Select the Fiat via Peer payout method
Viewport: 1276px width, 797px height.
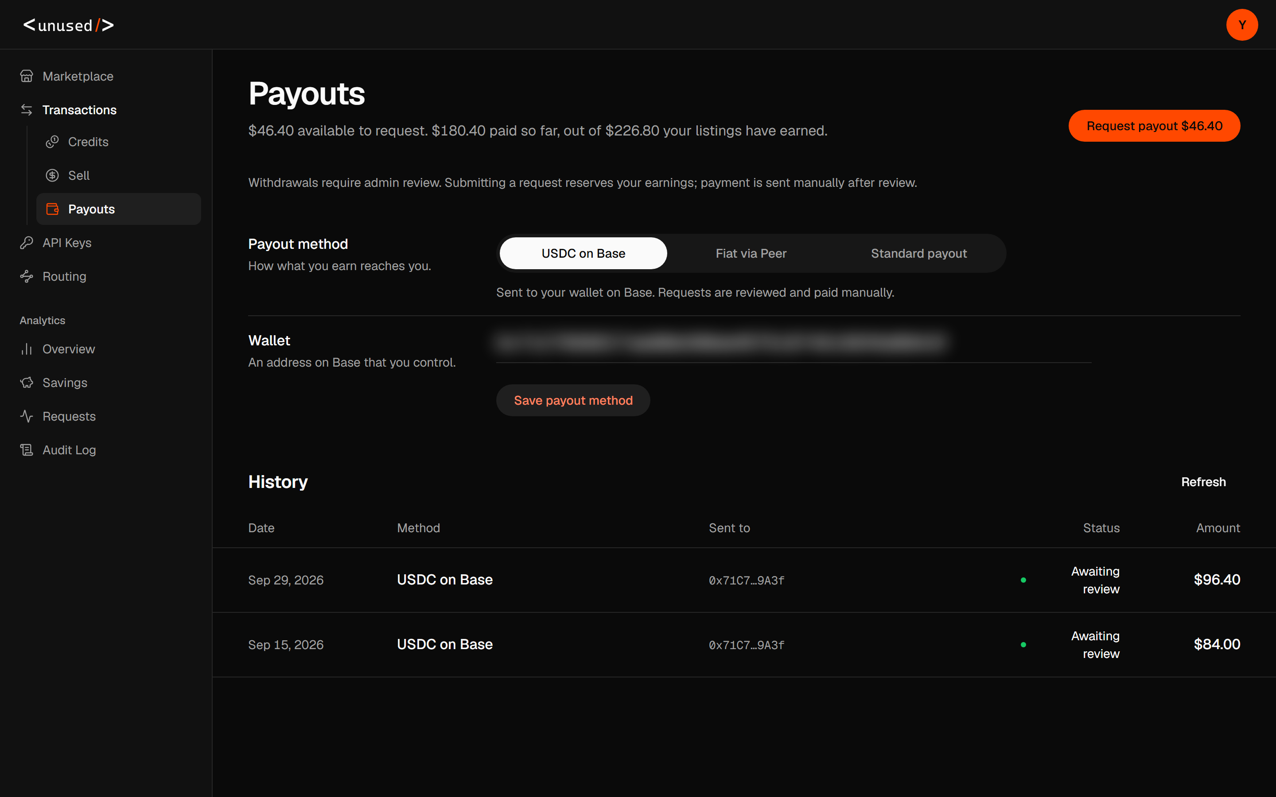[751, 254]
